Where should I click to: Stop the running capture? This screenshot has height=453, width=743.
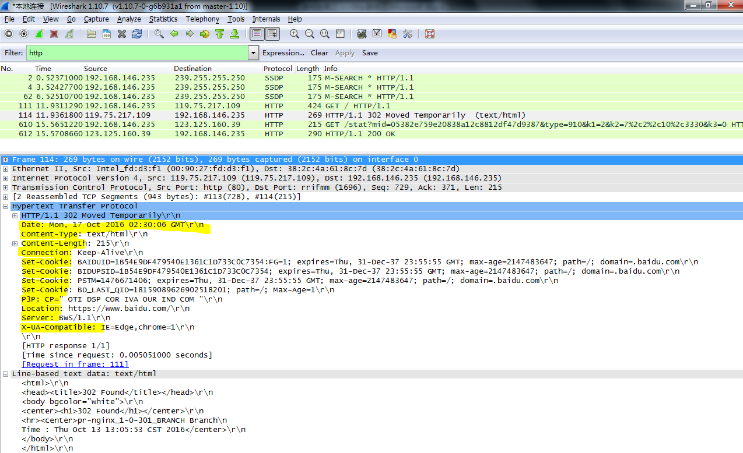coord(54,34)
